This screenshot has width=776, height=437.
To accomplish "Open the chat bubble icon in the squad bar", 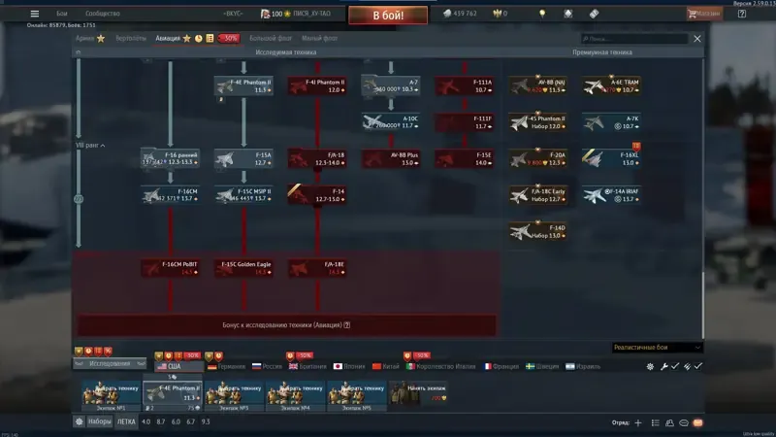I will pyautogui.click(x=684, y=422).
